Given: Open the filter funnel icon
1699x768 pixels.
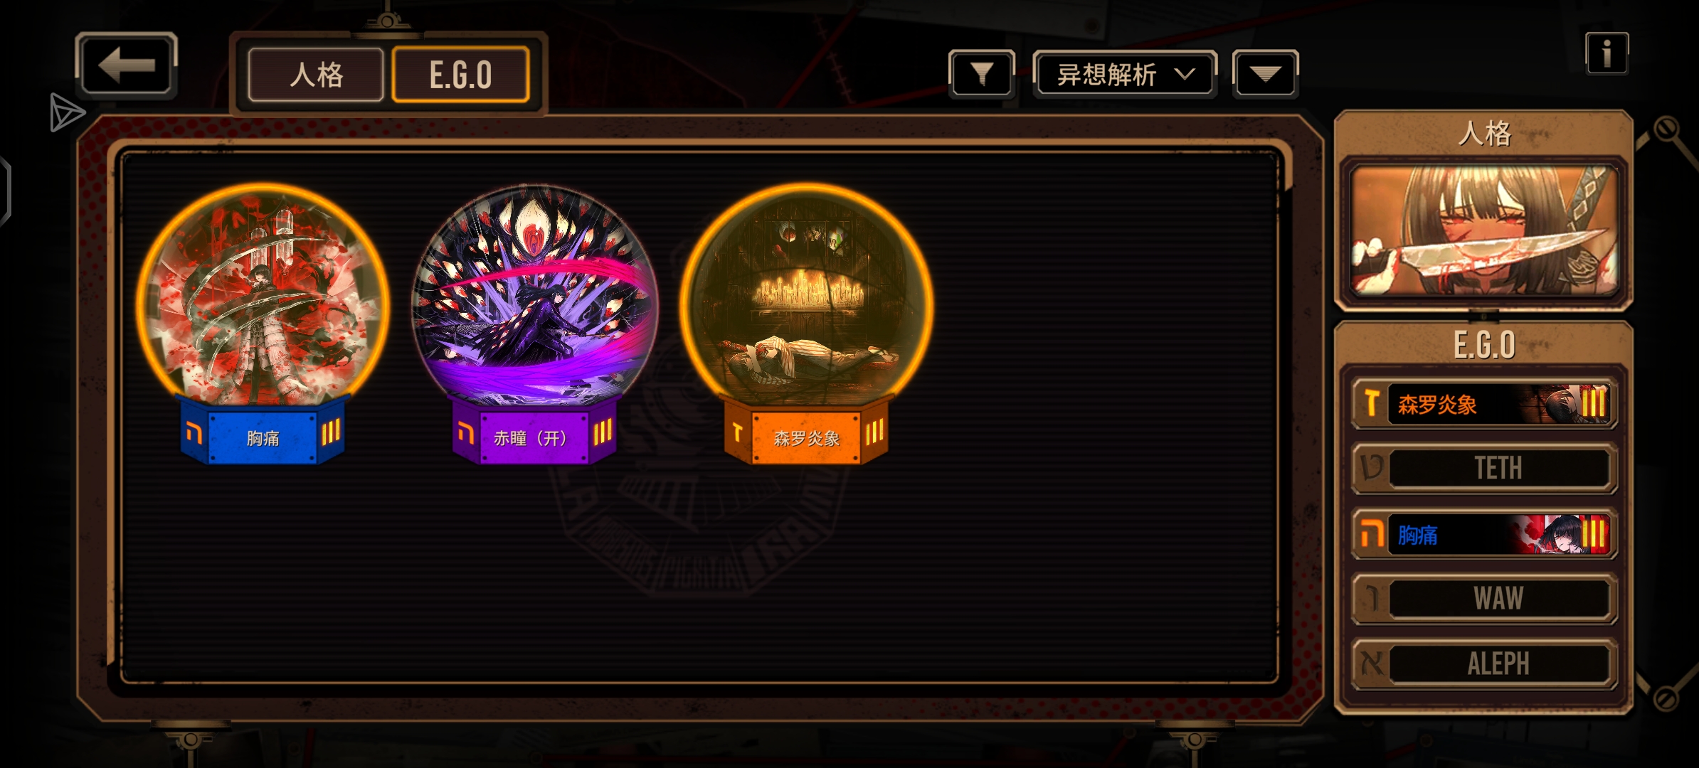Looking at the screenshot, I should pyautogui.click(x=982, y=74).
